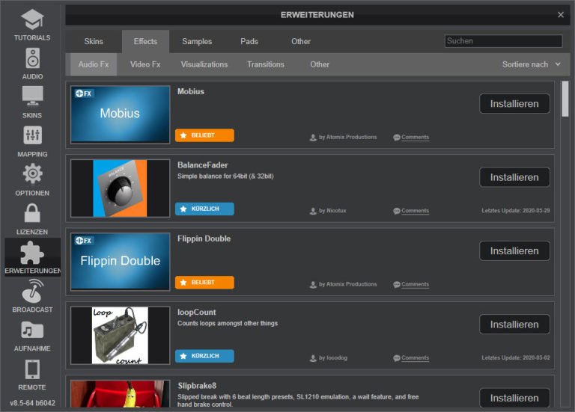Click 'Counts loops amongst other things' description
Viewport: 575px width, 412px height.
click(228, 323)
